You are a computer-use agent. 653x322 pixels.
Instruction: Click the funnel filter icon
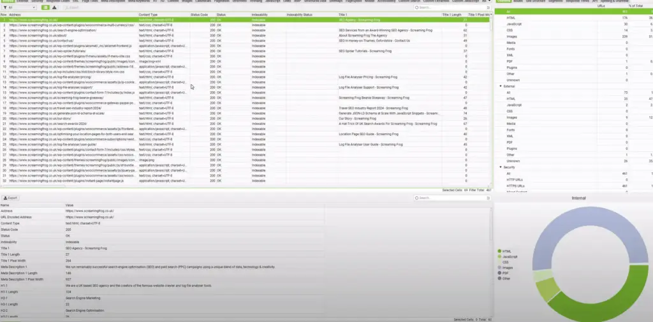coord(5,8)
